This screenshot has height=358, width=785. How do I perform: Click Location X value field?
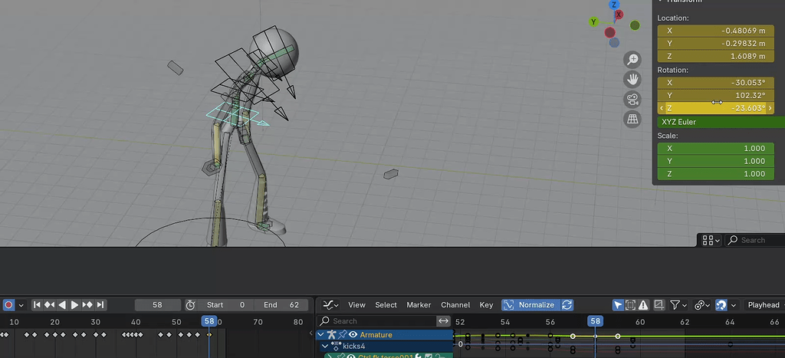click(x=715, y=31)
